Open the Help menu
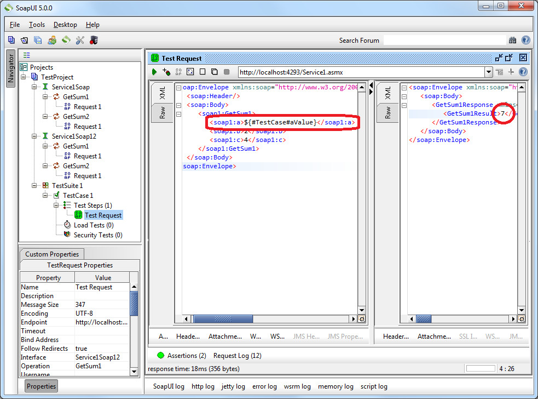 pyautogui.click(x=92, y=25)
